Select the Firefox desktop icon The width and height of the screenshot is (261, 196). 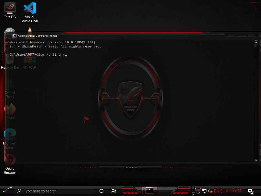[x=10, y=111]
